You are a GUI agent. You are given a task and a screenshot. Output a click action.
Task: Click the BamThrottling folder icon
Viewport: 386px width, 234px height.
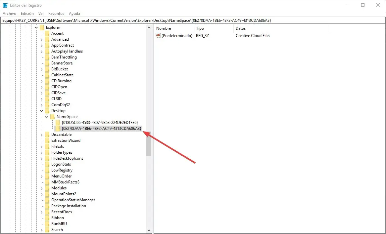[x=47, y=57]
